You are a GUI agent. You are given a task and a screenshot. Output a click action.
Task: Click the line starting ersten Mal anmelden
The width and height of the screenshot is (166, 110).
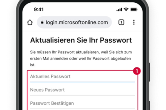80,59
